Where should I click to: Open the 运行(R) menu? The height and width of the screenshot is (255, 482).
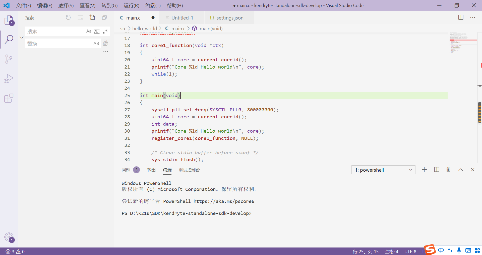coord(131,6)
